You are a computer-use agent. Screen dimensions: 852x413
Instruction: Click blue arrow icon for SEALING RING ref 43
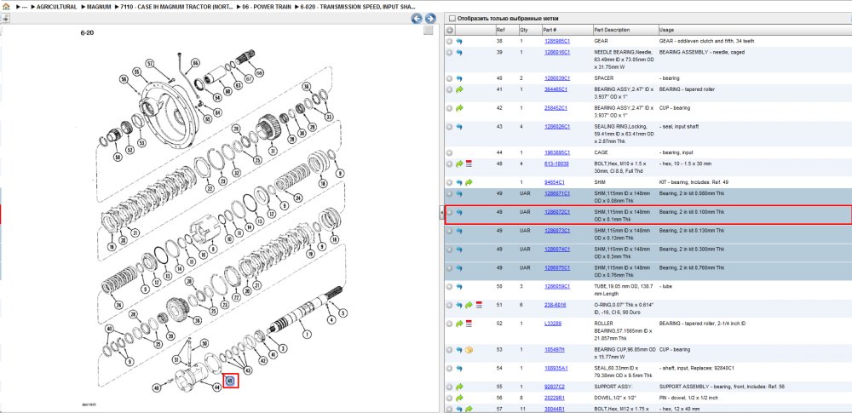[x=459, y=127]
